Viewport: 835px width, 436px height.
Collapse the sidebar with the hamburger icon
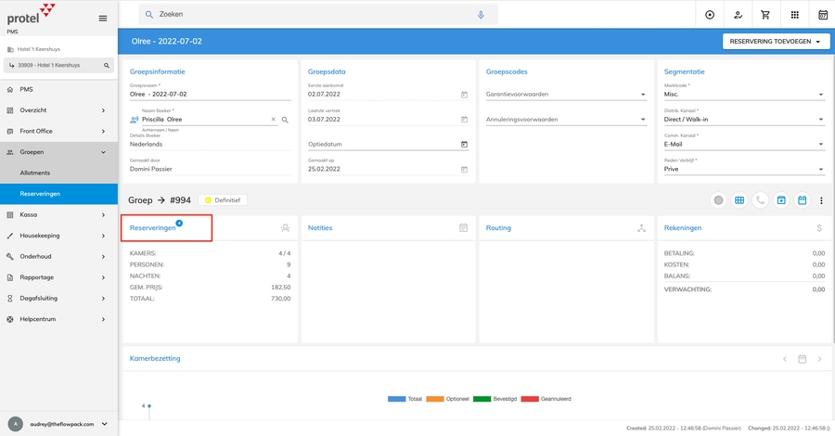click(x=103, y=18)
